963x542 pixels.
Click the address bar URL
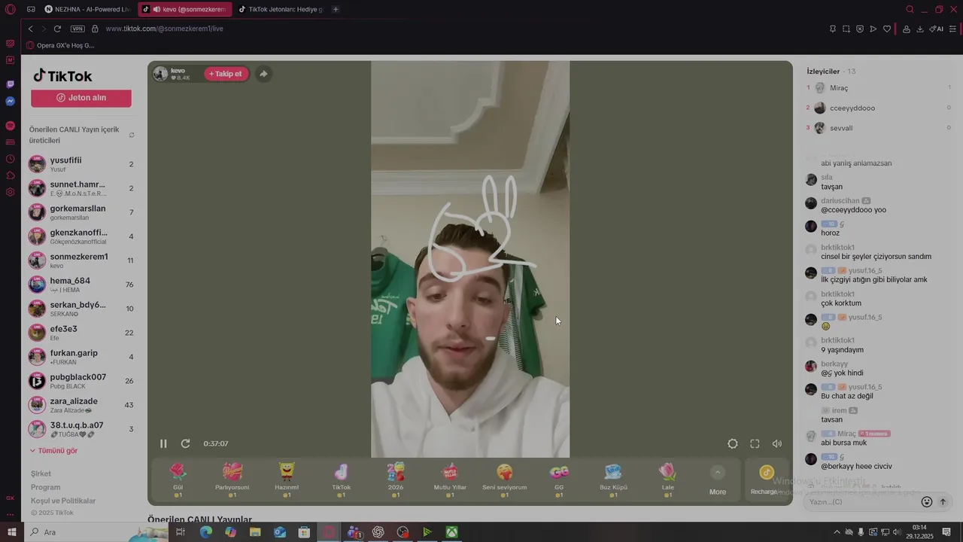pyautogui.click(x=165, y=29)
